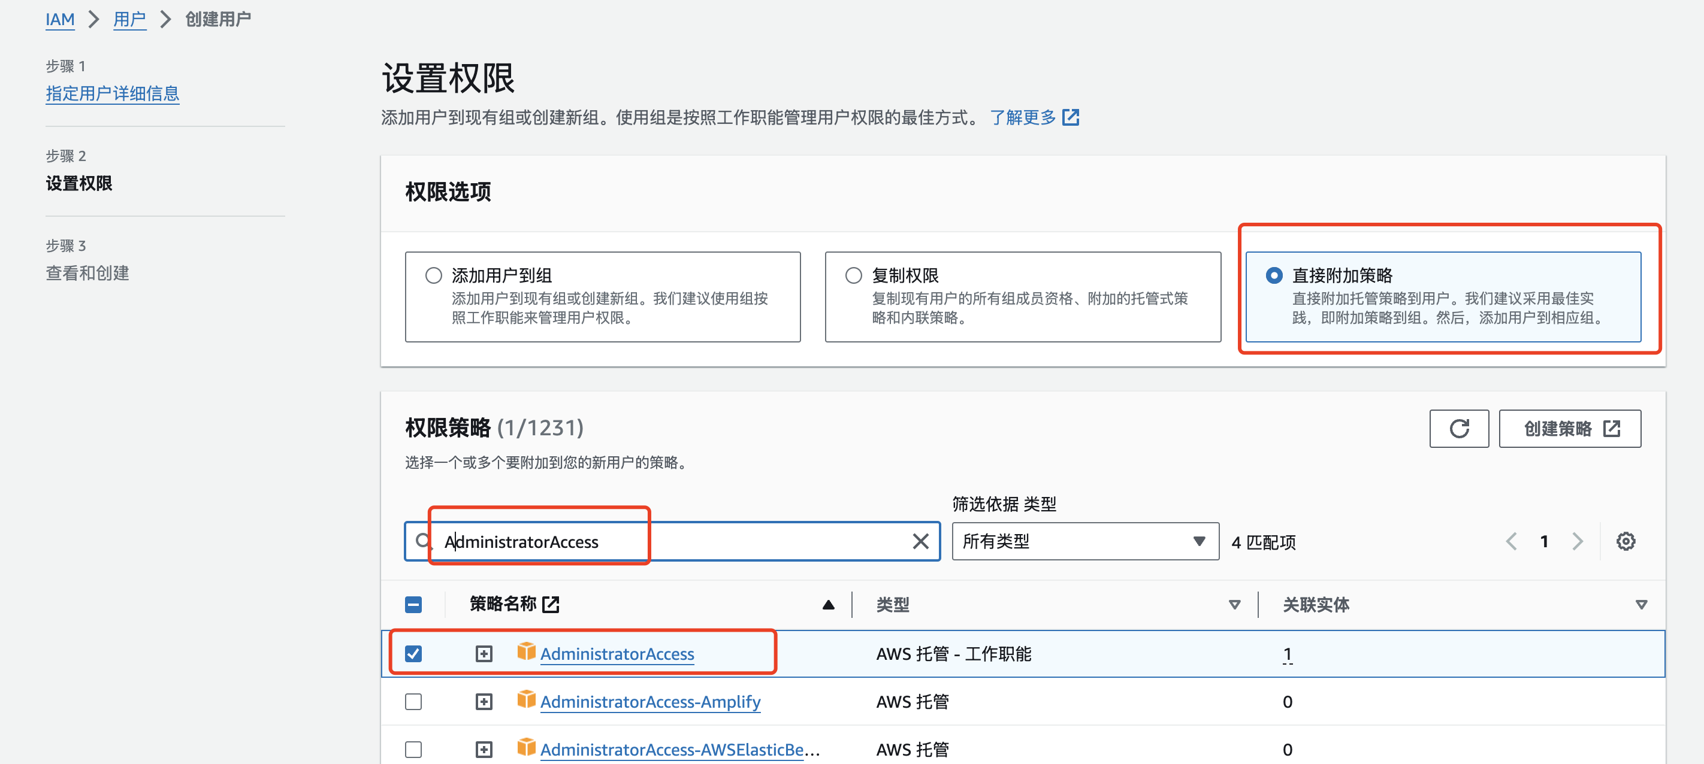Click the search magnifier icon
Image resolution: width=1704 pixels, height=764 pixels.
click(x=424, y=541)
